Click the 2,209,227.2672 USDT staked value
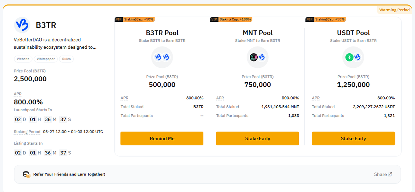Screen dimensions: 415x192 pyautogui.click(x=374, y=107)
